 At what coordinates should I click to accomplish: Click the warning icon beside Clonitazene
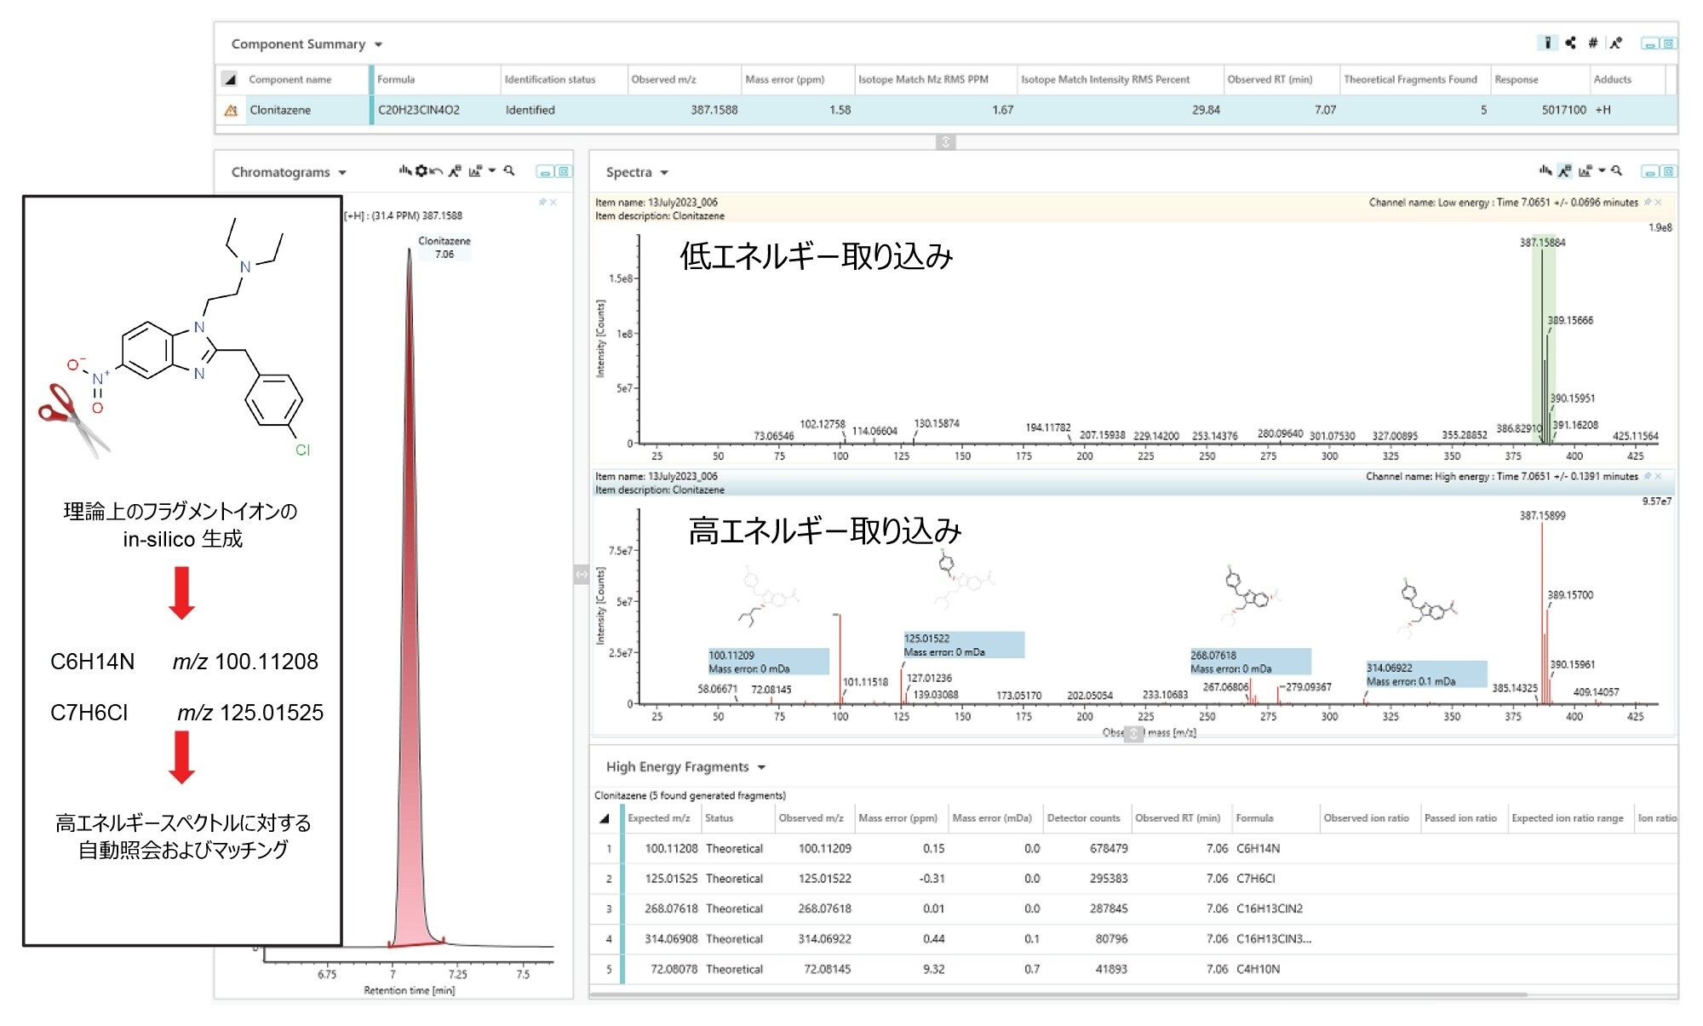coord(230,110)
